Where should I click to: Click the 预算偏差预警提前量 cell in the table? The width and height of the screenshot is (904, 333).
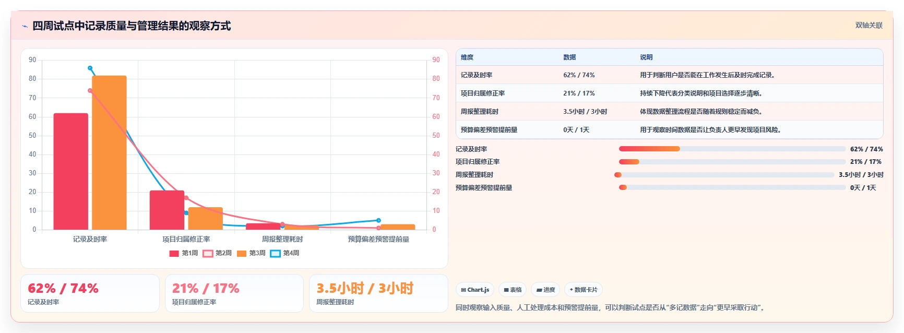[489, 130]
